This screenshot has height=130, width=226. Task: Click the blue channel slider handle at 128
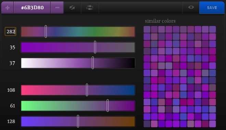click(78, 121)
